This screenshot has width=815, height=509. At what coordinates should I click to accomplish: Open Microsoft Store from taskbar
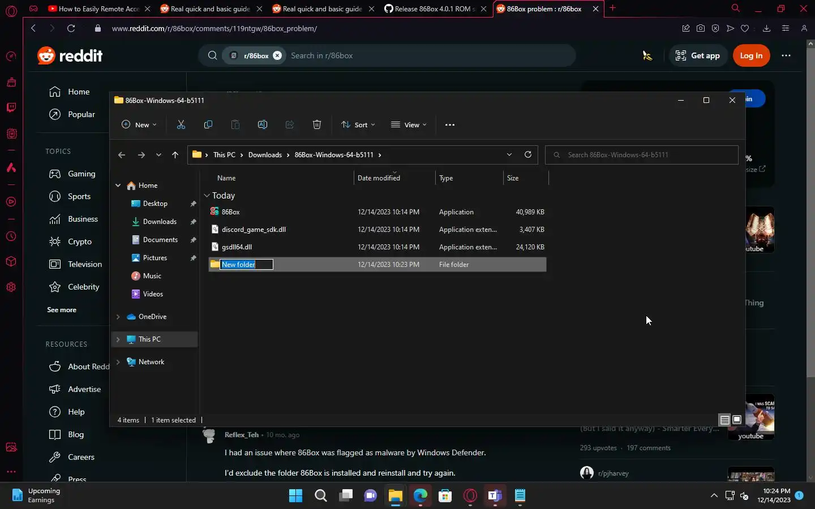(445, 496)
